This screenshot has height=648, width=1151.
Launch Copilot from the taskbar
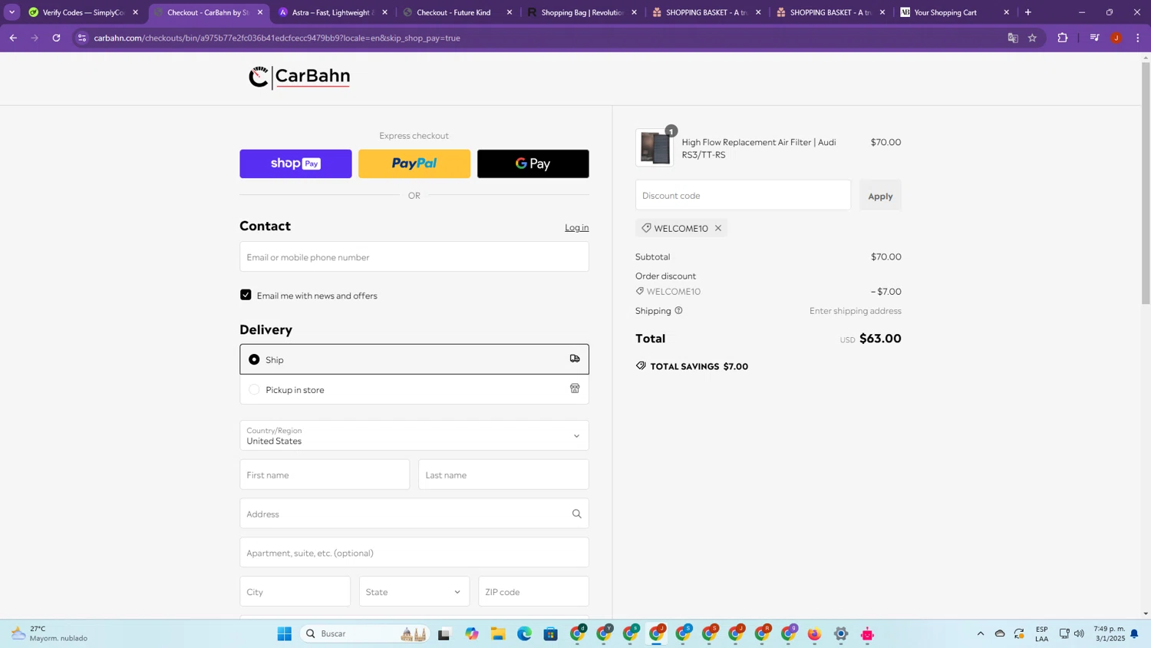471,633
